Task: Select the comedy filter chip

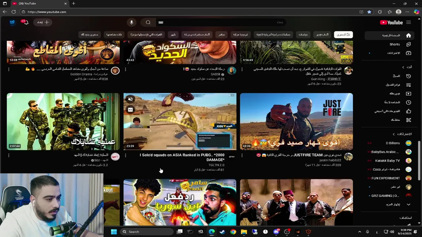Action: point(241,35)
